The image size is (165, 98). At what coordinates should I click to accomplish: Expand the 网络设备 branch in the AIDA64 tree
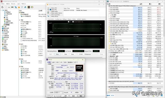(x=1, y=37)
